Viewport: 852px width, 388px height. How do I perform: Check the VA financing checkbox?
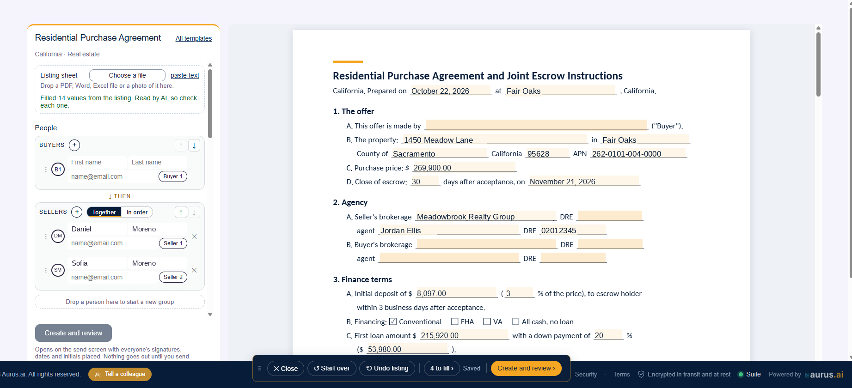tap(487, 321)
